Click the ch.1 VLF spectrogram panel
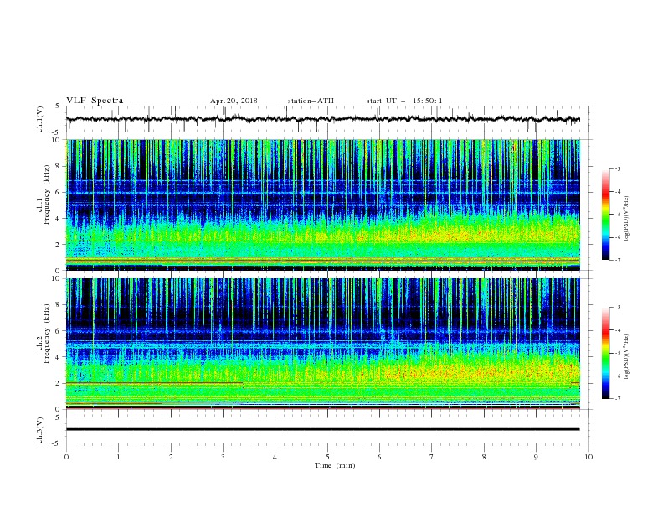Viewport: 663px width, 513px height. tap(323, 205)
